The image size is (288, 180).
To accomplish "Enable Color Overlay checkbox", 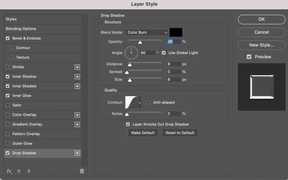I will tap(8, 115).
